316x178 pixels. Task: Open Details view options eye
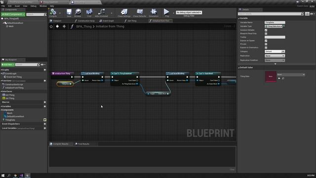pos(312,14)
